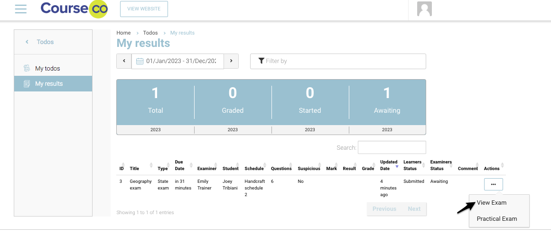Select the Awaiting summary tile
The height and width of the screenshot is (235, 551).
(387, 101)
